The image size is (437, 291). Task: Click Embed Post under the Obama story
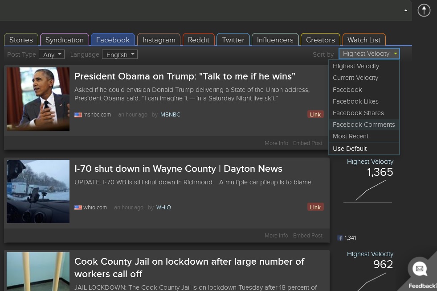307,143
